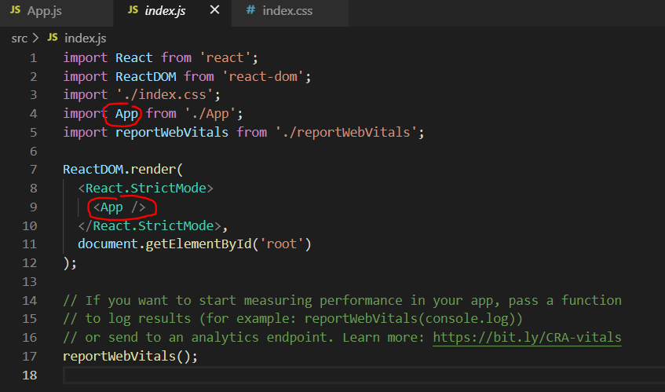665x392 pixels.
Task: Click the './App' string on line 4
Action: (210, 114)
